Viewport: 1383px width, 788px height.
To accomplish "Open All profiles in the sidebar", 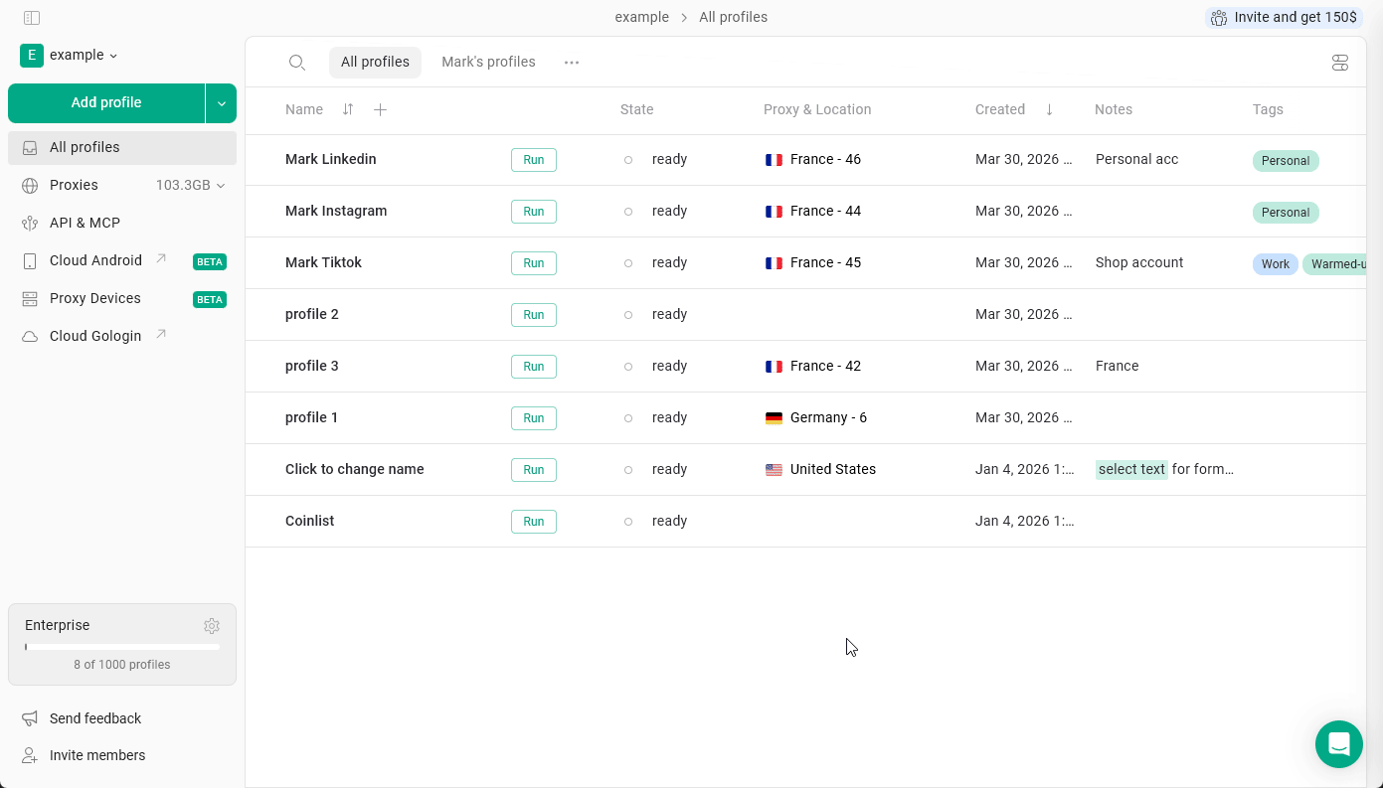I will 122,147.
